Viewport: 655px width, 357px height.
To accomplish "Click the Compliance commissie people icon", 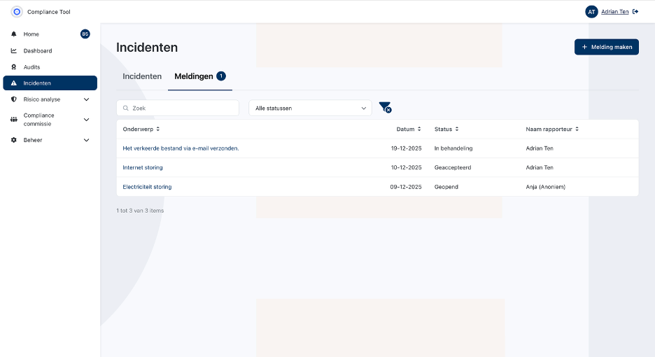I will tap(14, 120).
